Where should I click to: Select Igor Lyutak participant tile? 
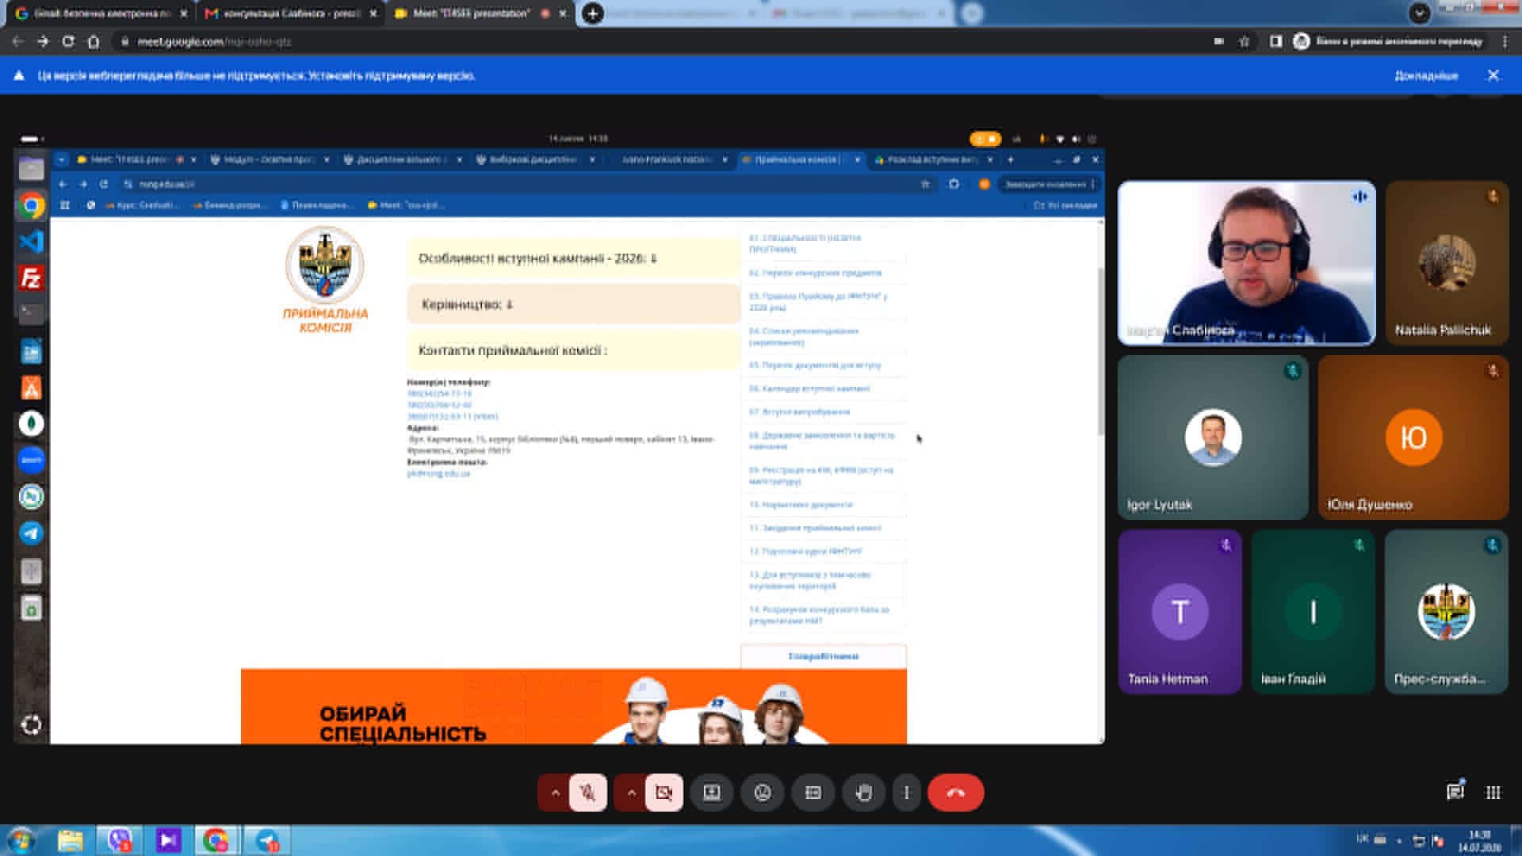(x=1213, y=438)
